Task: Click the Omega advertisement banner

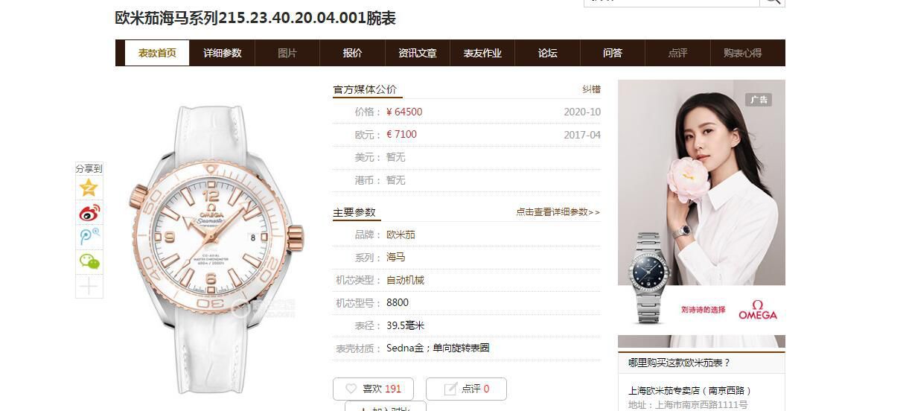Action: [701, 214]
